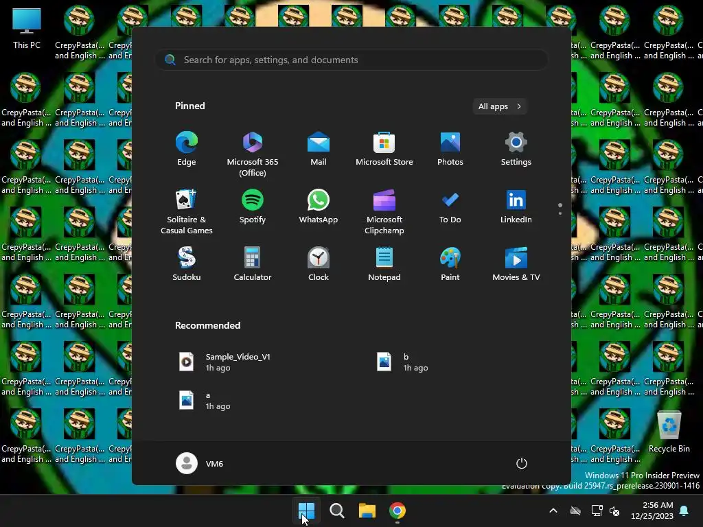Launch Notepad

click(x=384, y=264)
